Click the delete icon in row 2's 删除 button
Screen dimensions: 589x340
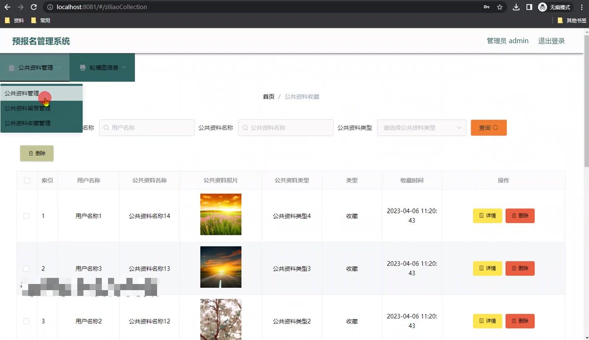pos(514,268)
